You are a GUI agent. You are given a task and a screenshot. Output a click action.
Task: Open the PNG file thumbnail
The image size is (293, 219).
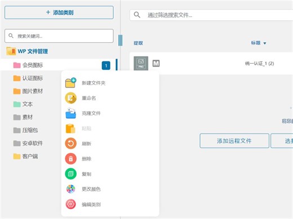click(141, 63)
